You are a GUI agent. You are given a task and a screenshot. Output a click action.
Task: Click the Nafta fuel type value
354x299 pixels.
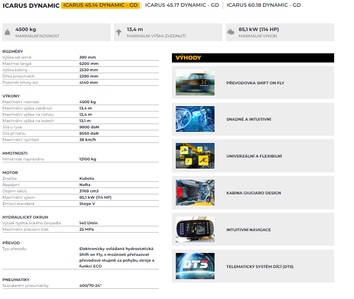[85, 185]
